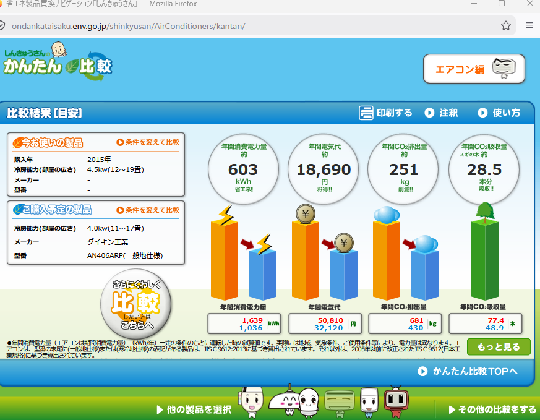540x420 pixels.
Task: Click 4.5kw(12～19畳) cooling capacity
Action: click(x=116, y=169)
